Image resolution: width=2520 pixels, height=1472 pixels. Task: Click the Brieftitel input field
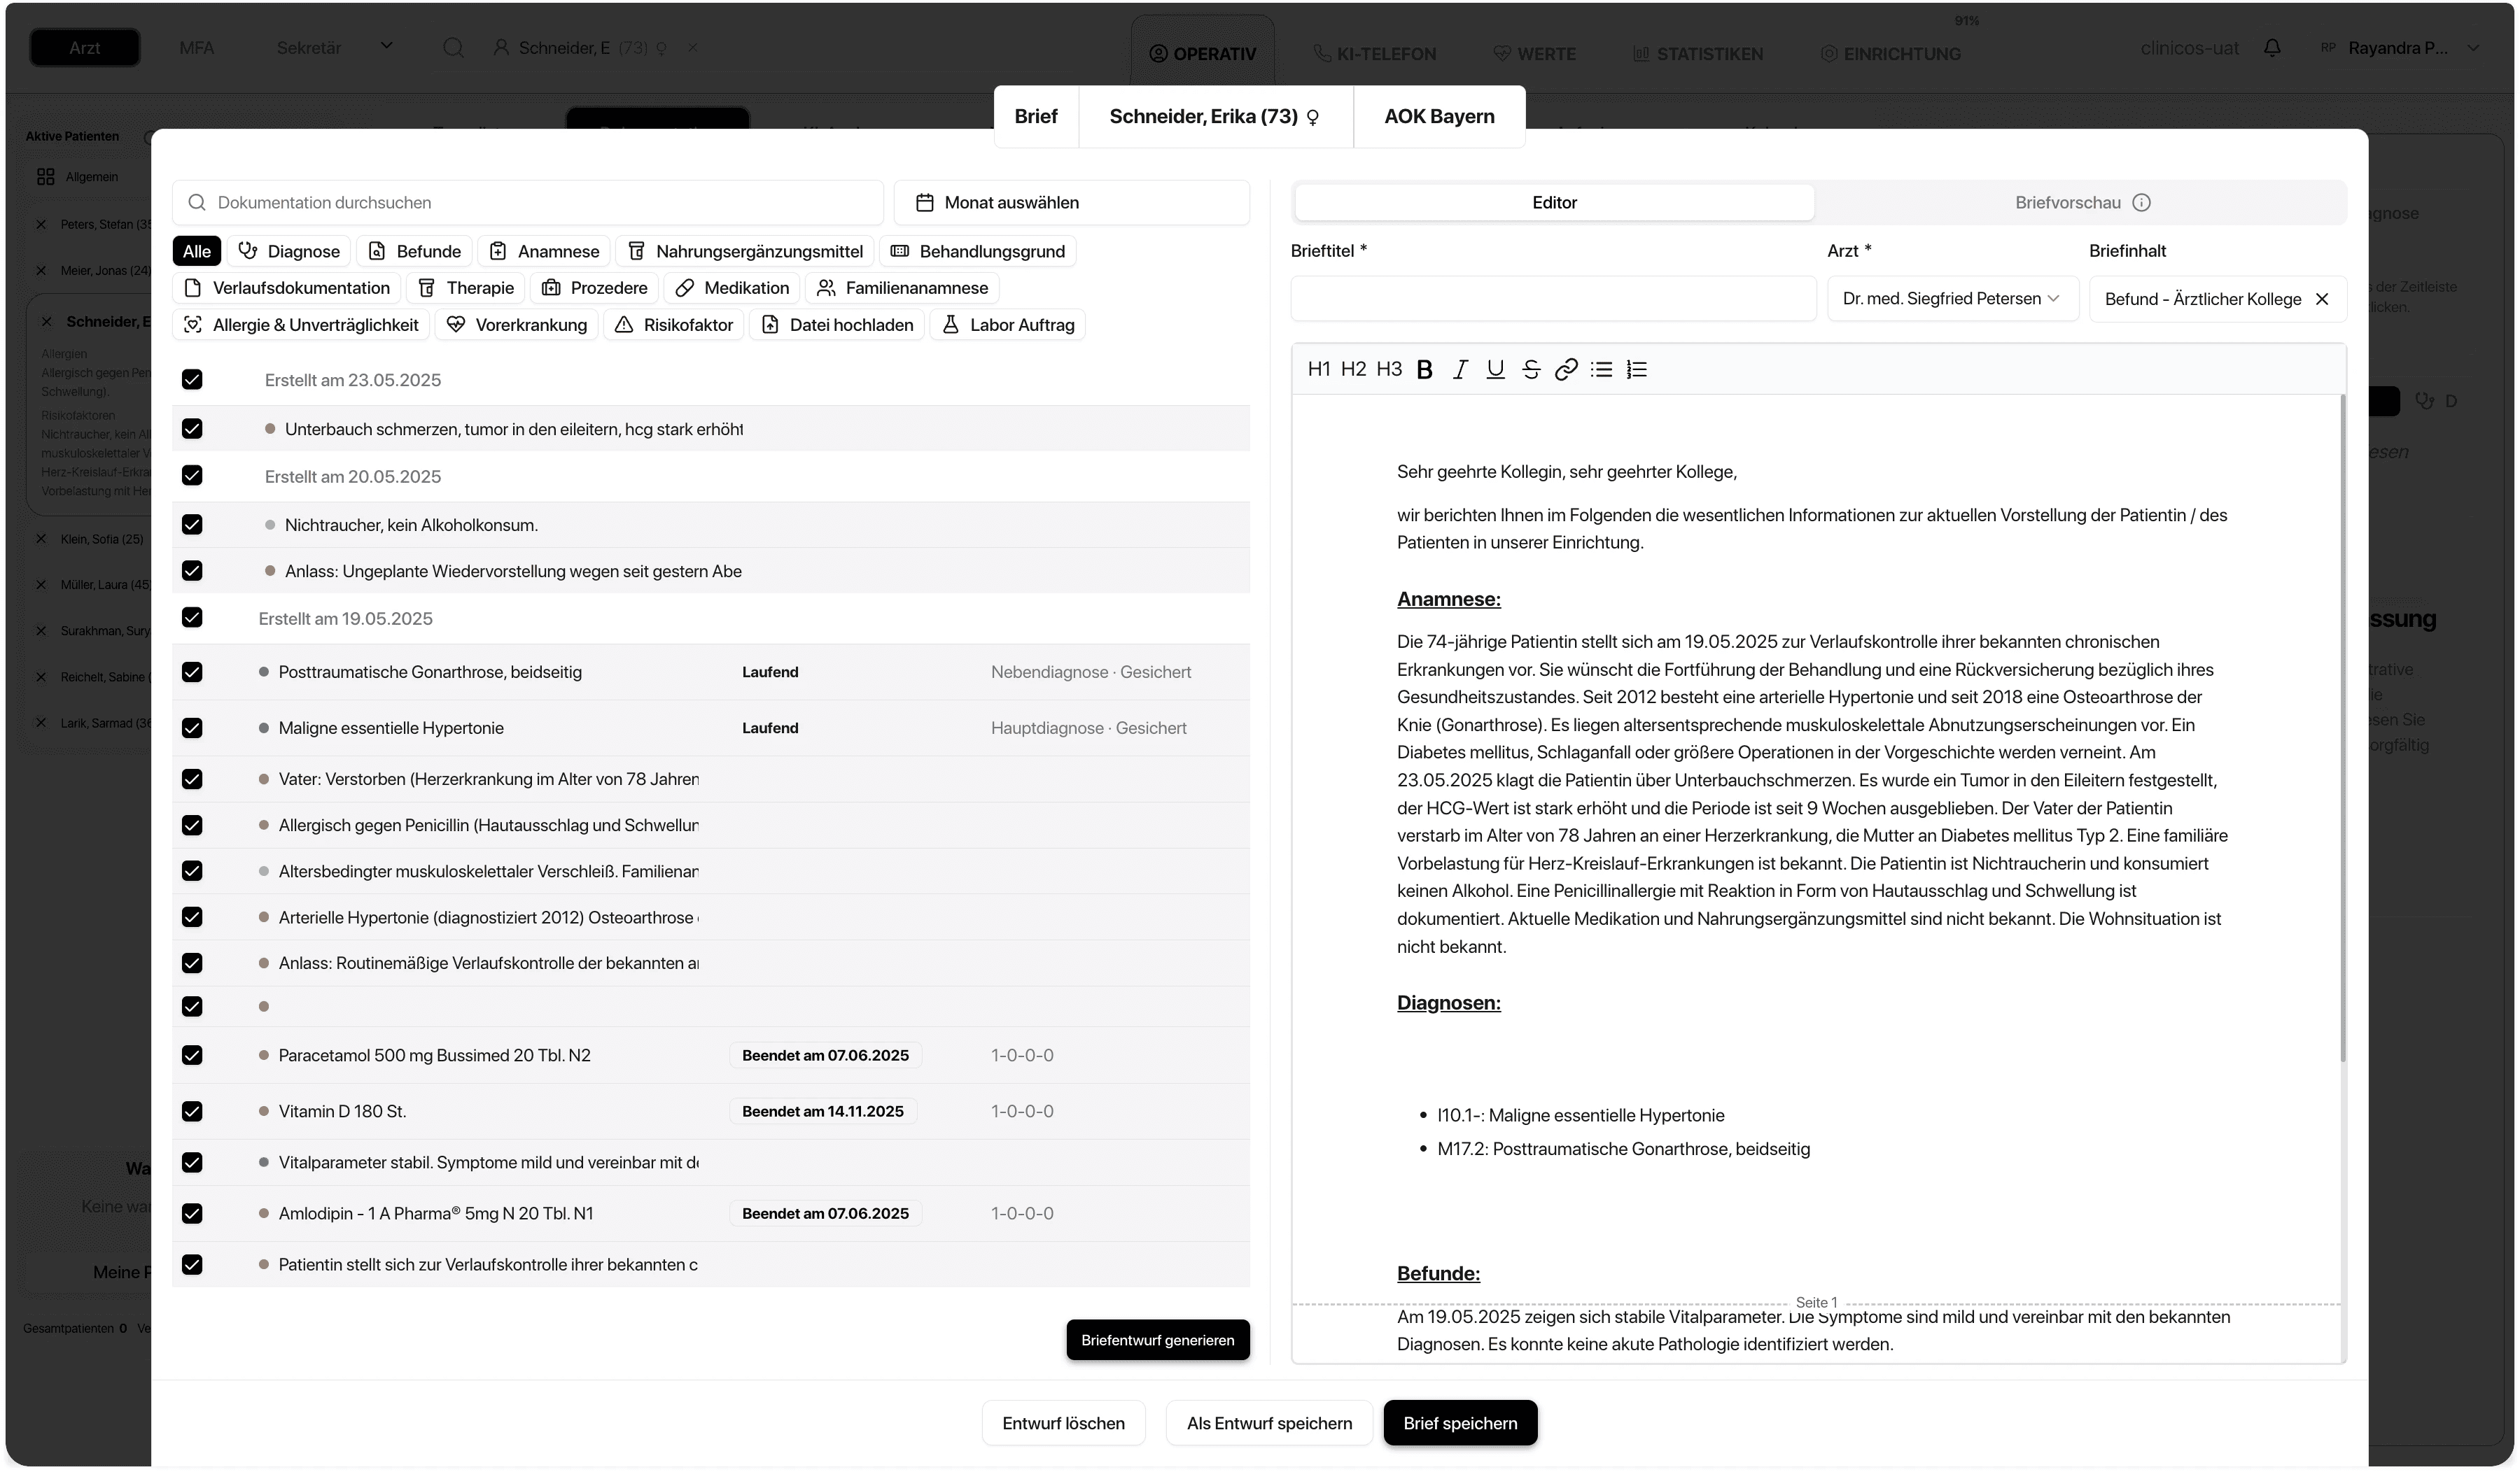tap(1552, 299)
